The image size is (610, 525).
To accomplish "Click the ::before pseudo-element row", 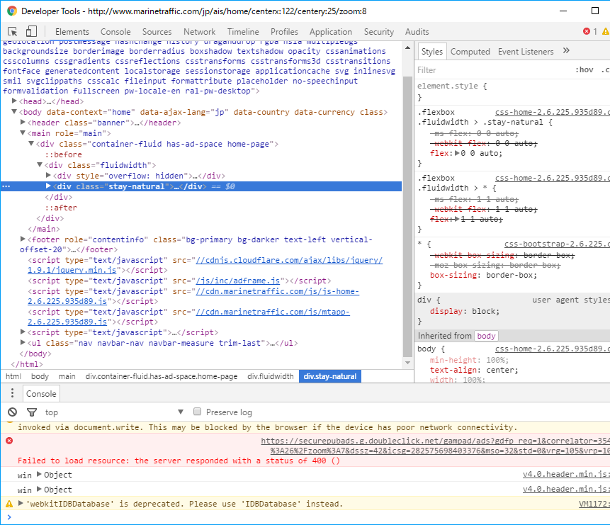I will (63, 154).
